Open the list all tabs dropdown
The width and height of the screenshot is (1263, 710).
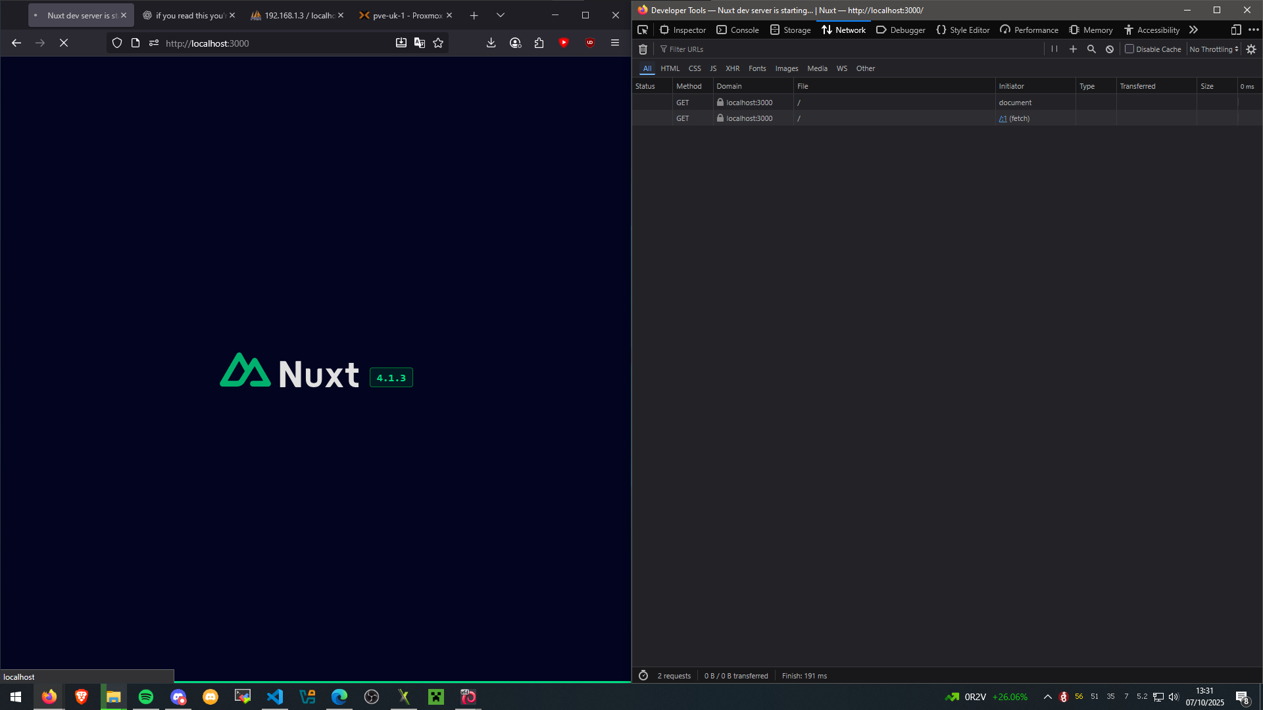[x=501, y=15]
